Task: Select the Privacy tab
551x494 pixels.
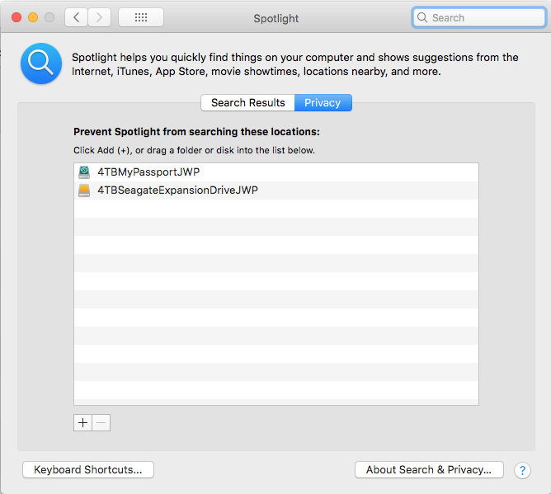Action: pos(323,102)
